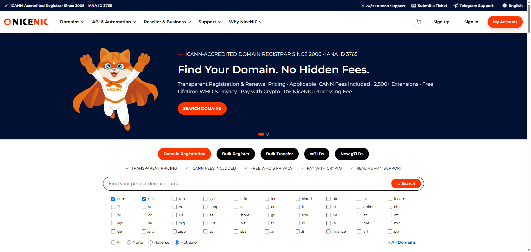Open the API & Automation dropdown

pos(114,22)
